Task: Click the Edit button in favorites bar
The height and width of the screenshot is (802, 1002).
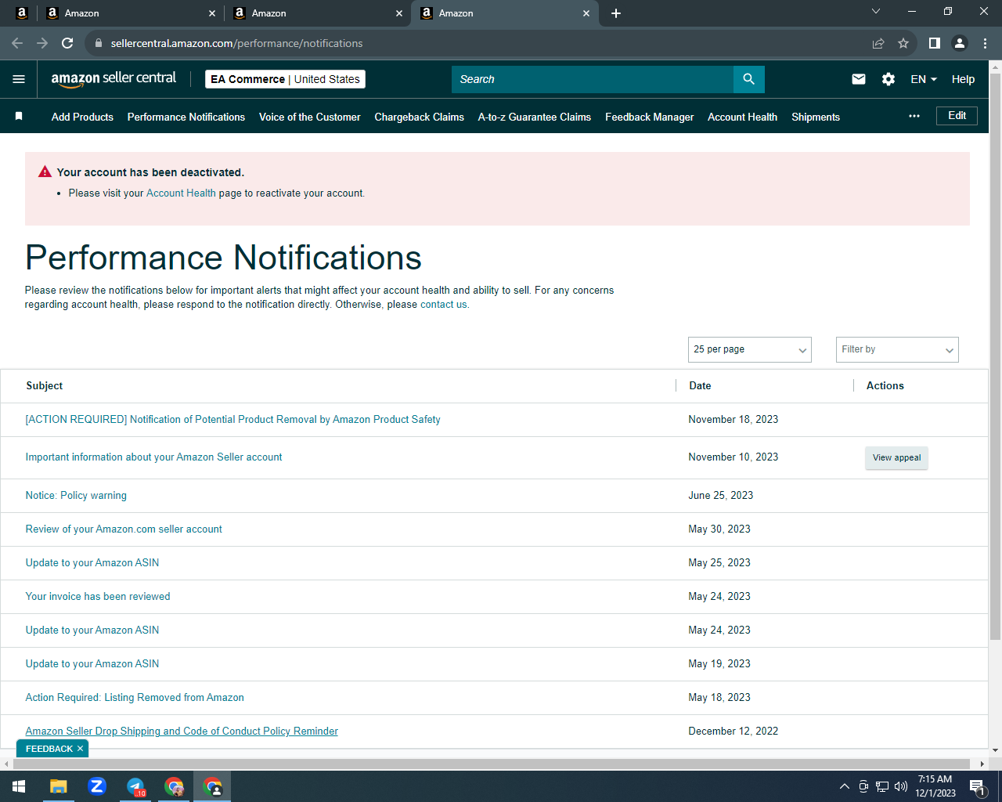Action: pyautogui.click(x=957, y=116)
